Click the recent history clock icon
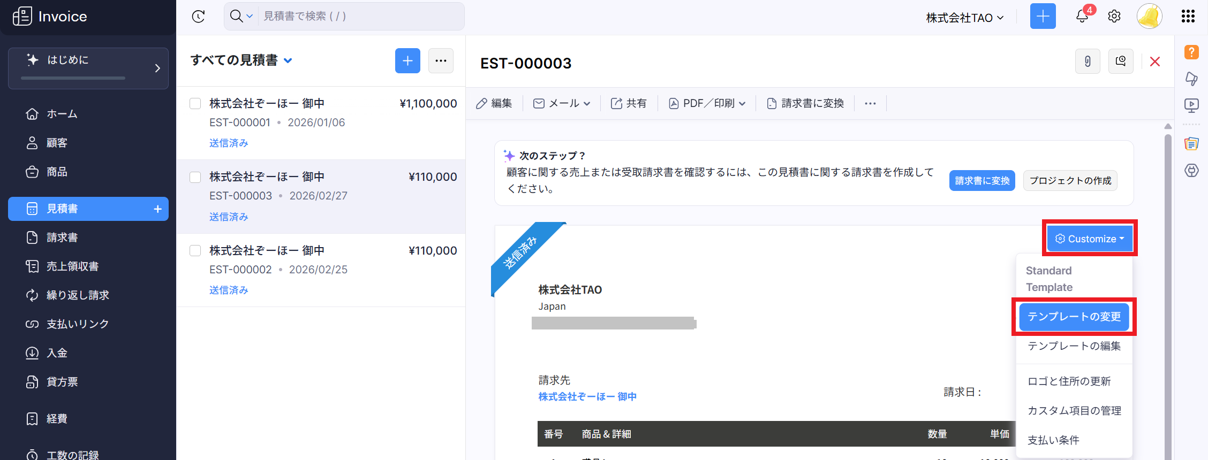1208x460 pixels. pyautogui.click(x=199, y=17)
